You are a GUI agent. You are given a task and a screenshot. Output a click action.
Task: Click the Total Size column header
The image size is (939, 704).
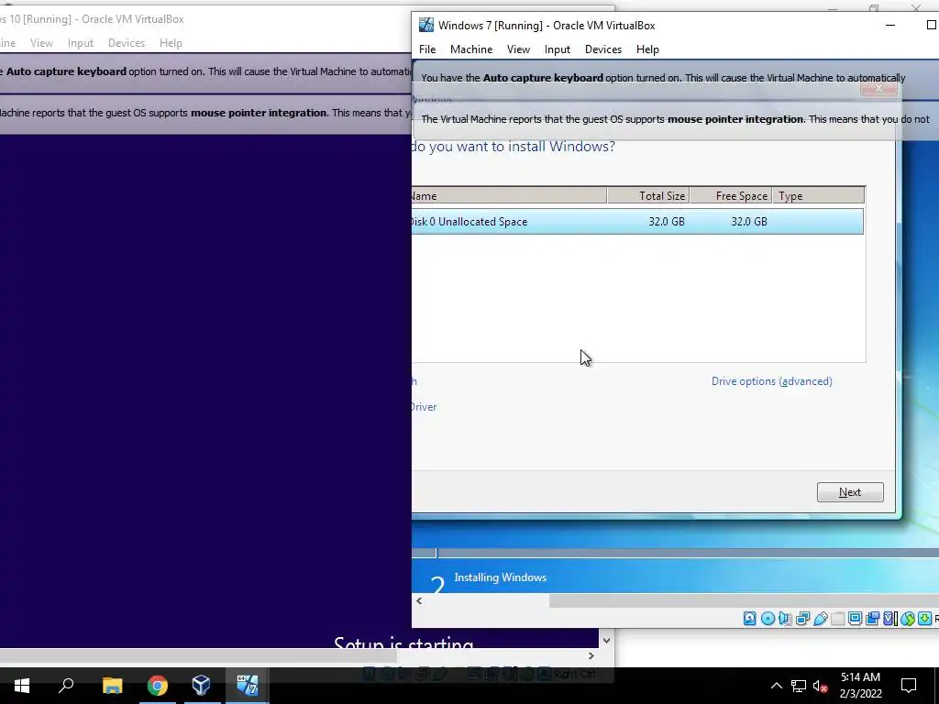click(x=648, y=196)
